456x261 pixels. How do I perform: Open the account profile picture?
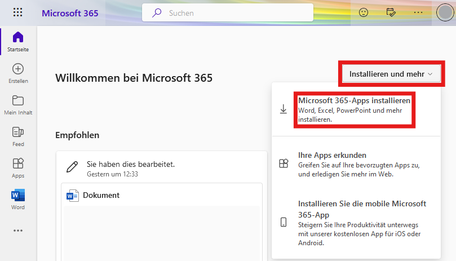click(445, 12)
